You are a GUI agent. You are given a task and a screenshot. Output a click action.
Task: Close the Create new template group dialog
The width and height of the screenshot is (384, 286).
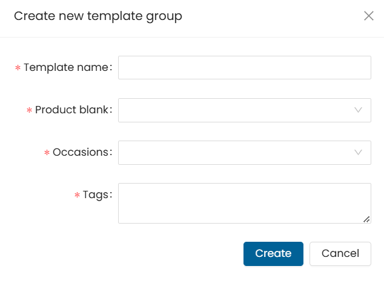(x=368, y=16)
